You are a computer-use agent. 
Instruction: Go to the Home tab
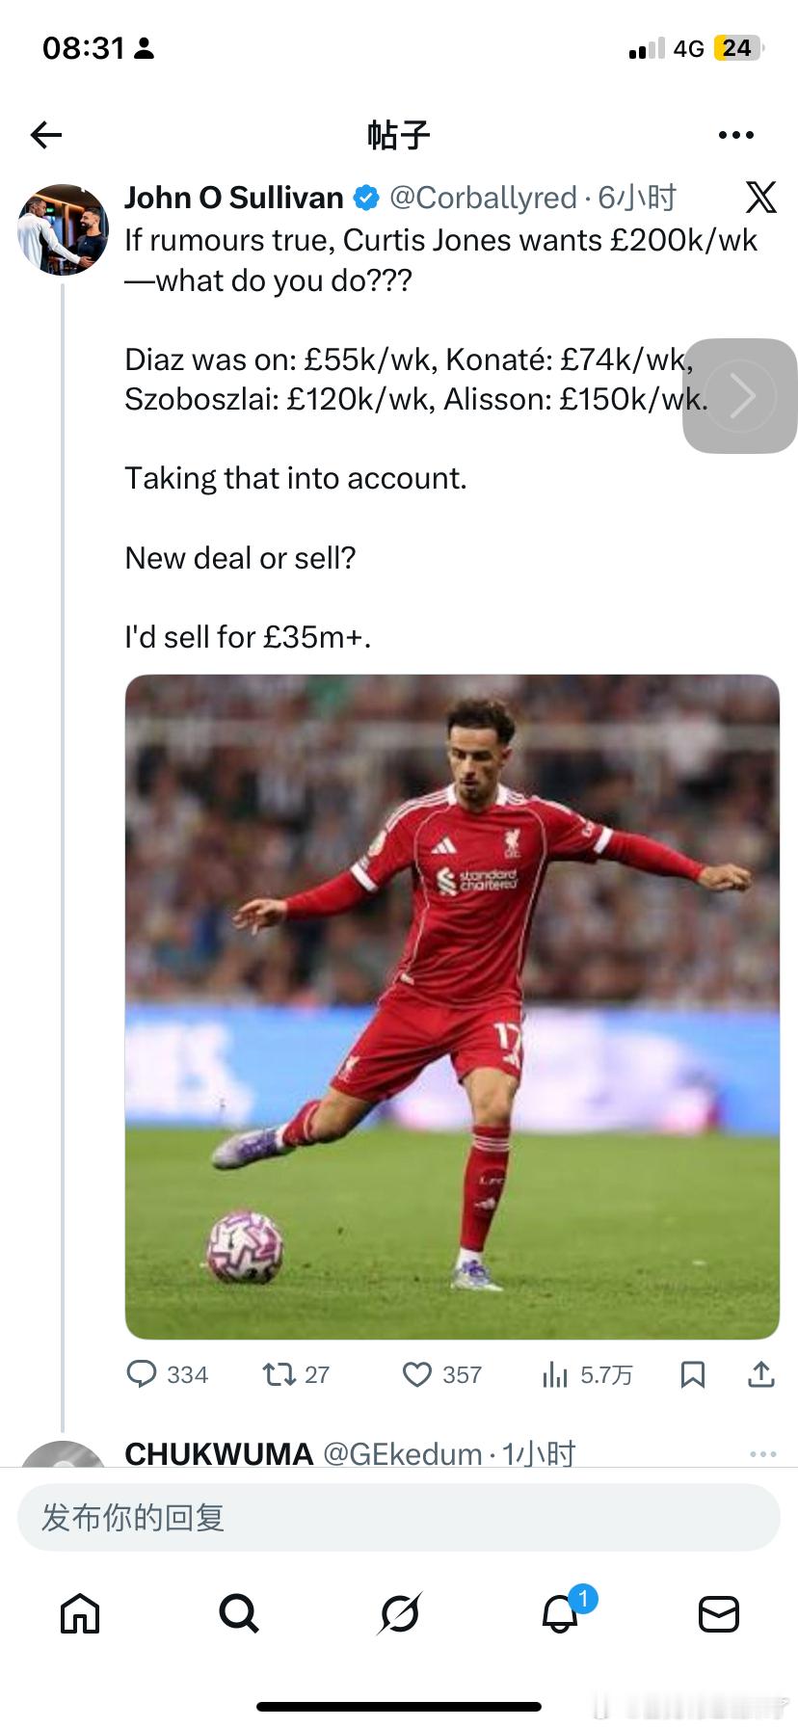tap(80, 1612)
